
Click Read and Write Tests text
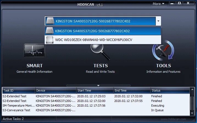(x=100, y=72)
